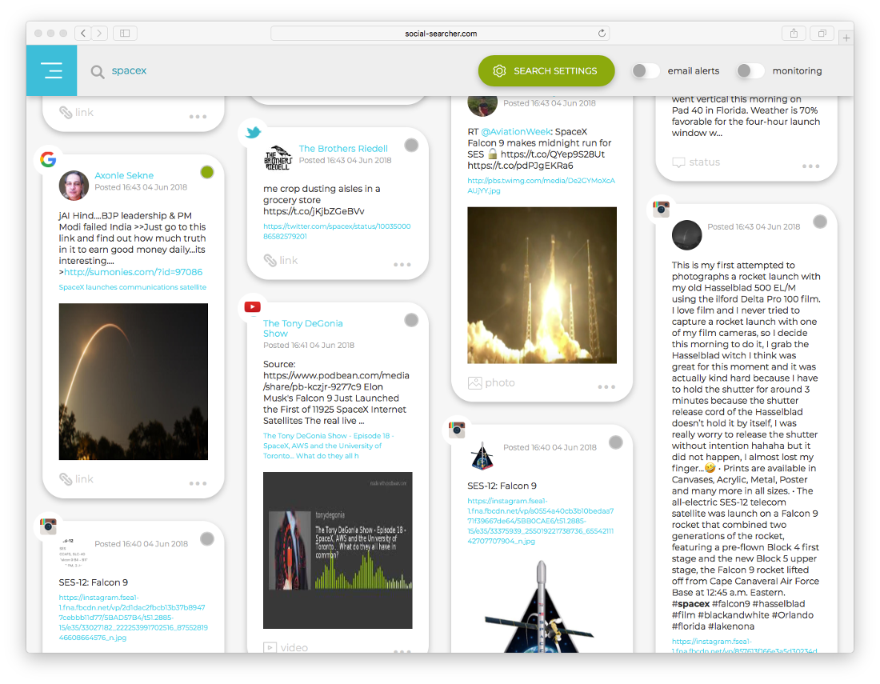880x684 pixels.
Task: Toggle status dot on Tony DeGonia post
Action: point(411,320)
